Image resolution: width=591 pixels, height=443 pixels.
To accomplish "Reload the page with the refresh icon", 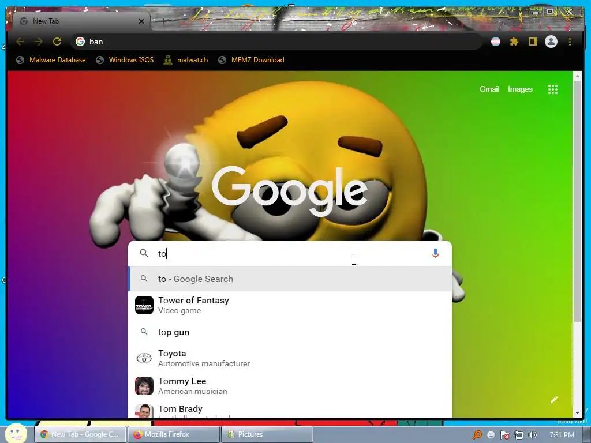I will click(x=57, y=42).
